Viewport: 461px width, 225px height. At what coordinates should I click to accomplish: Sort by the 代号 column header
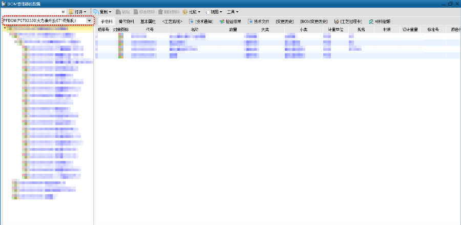[150, 29]
